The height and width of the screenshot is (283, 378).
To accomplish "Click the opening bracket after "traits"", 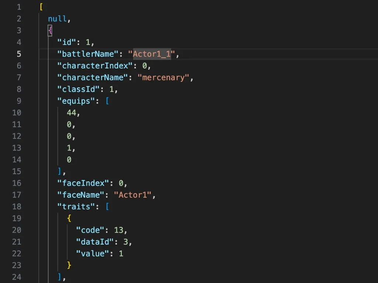I will point(107,206).
